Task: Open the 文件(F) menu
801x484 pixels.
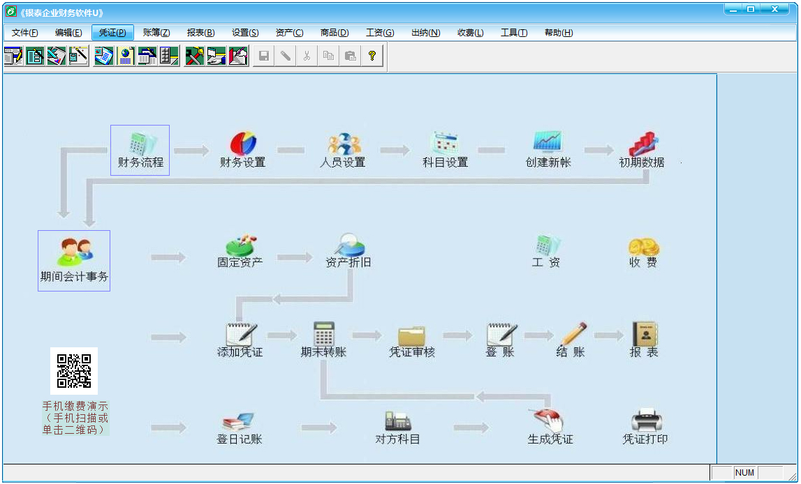Action: pos(24,33)
